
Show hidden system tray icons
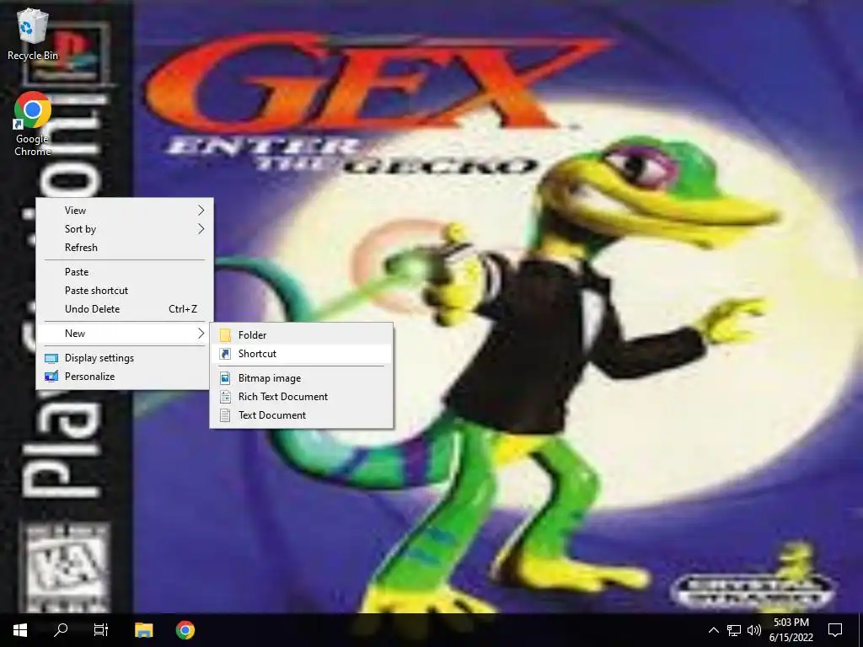point(713,630)
